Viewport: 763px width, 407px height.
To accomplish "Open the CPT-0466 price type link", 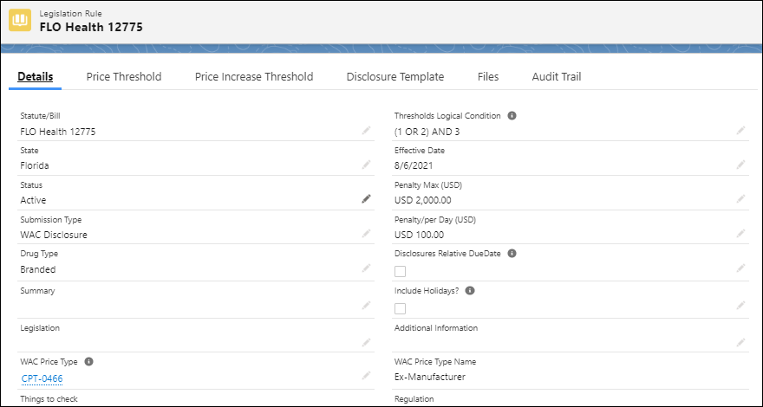I will point(42,378).
